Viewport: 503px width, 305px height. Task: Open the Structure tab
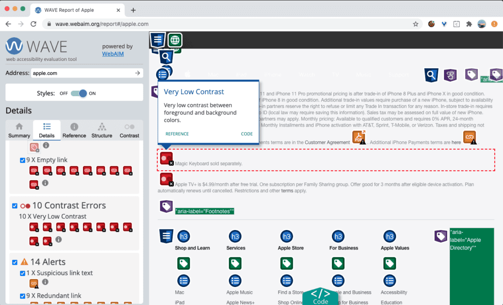102,130
